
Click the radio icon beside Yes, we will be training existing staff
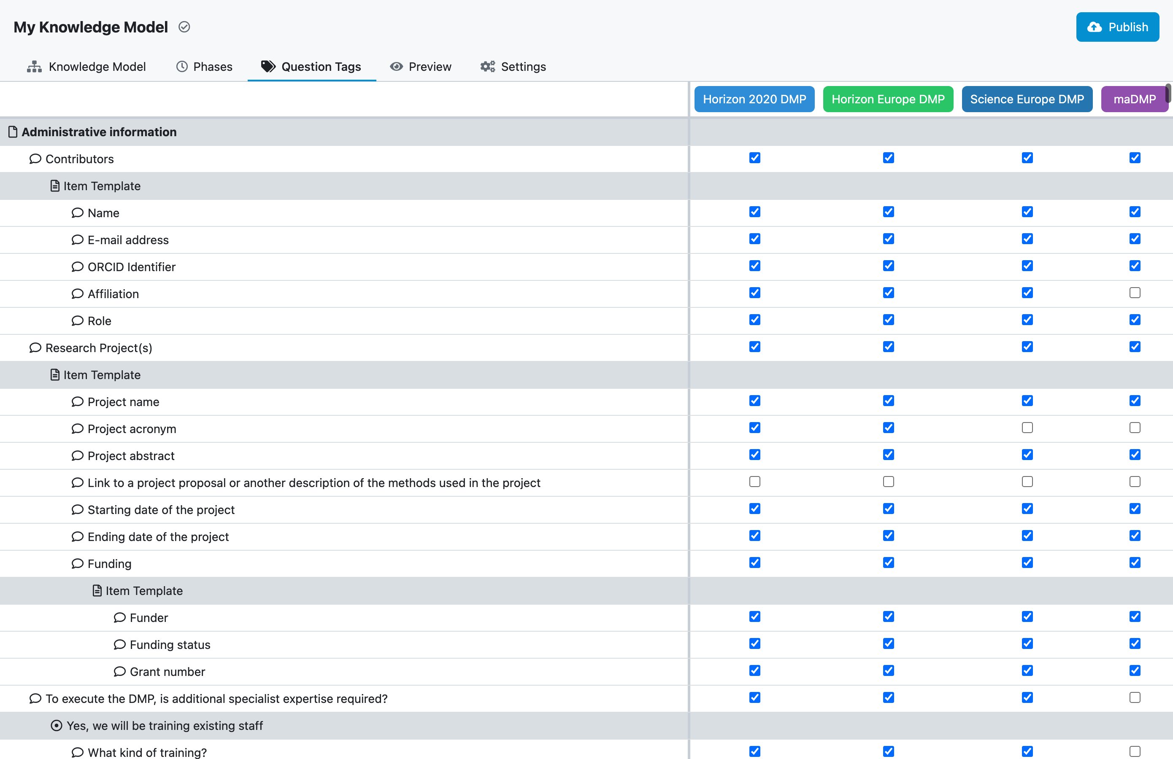57,726
